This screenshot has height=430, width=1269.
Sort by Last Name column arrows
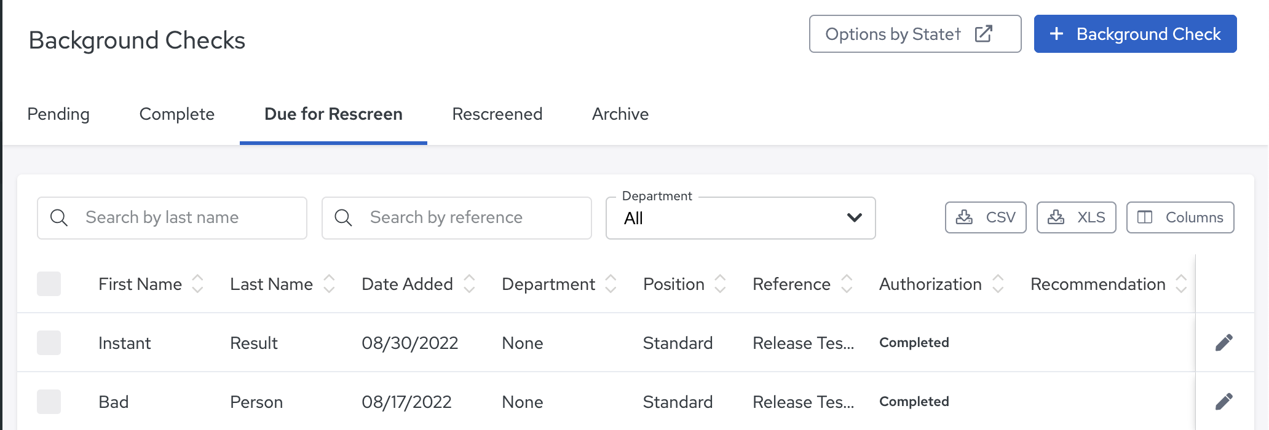329,284
